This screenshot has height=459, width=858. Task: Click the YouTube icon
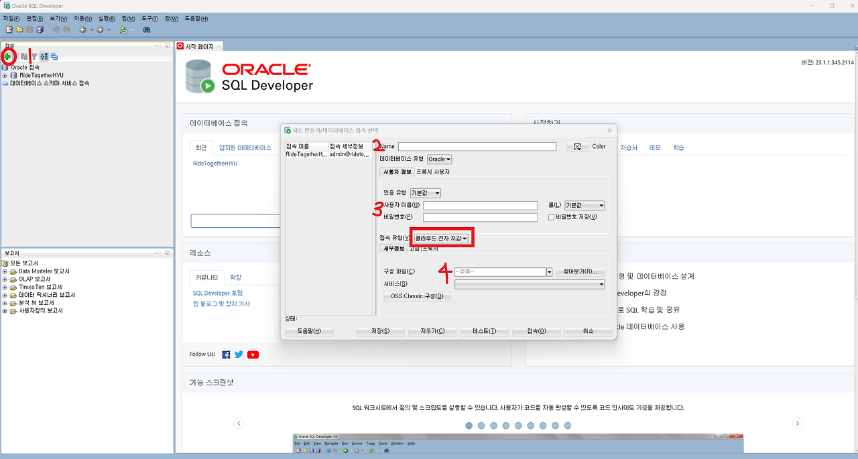pyautogui.click(x=253, y=354)
